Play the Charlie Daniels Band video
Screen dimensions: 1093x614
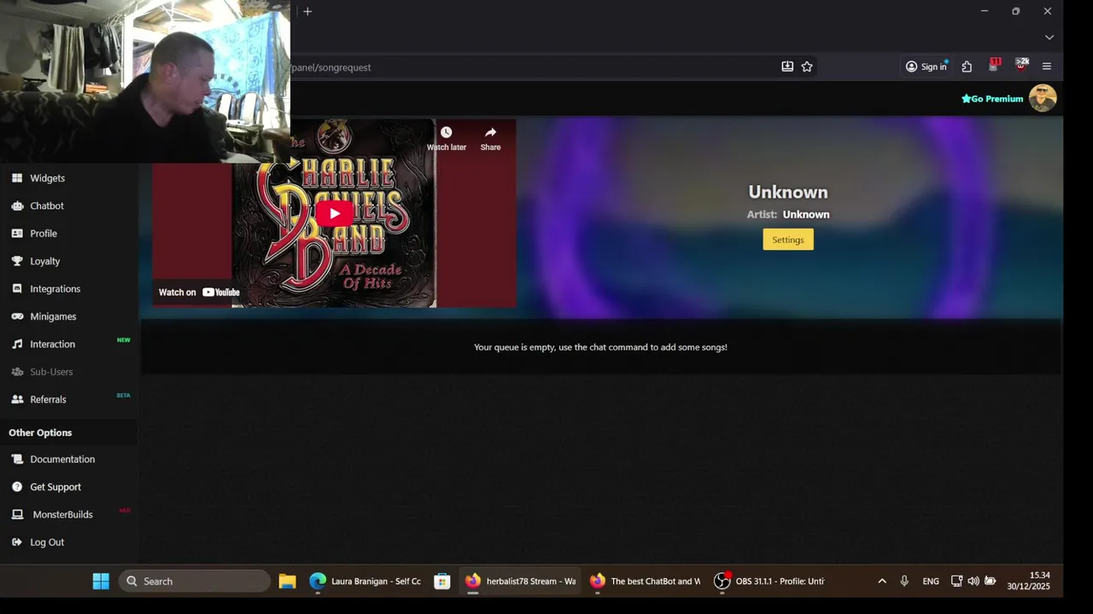coord(335,214)
